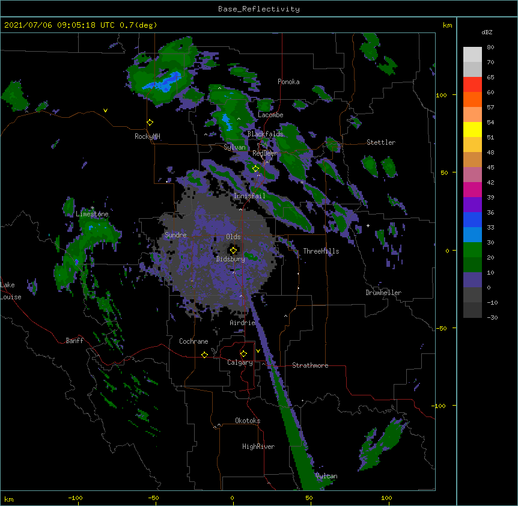518x506 pixels.
Task: Click the Didsbury town label
Action: click(x=231, y=259)
